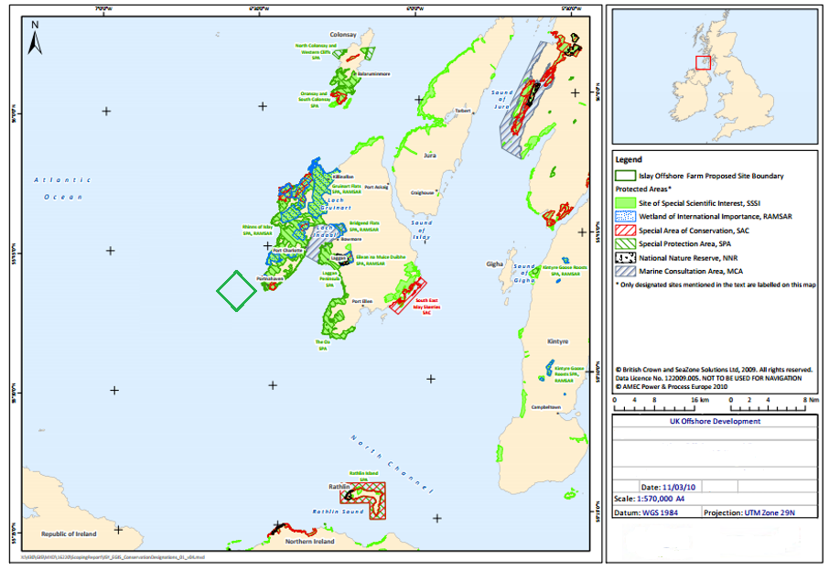Select the red hatched SAC legend swatch

(x=625, y=231)
